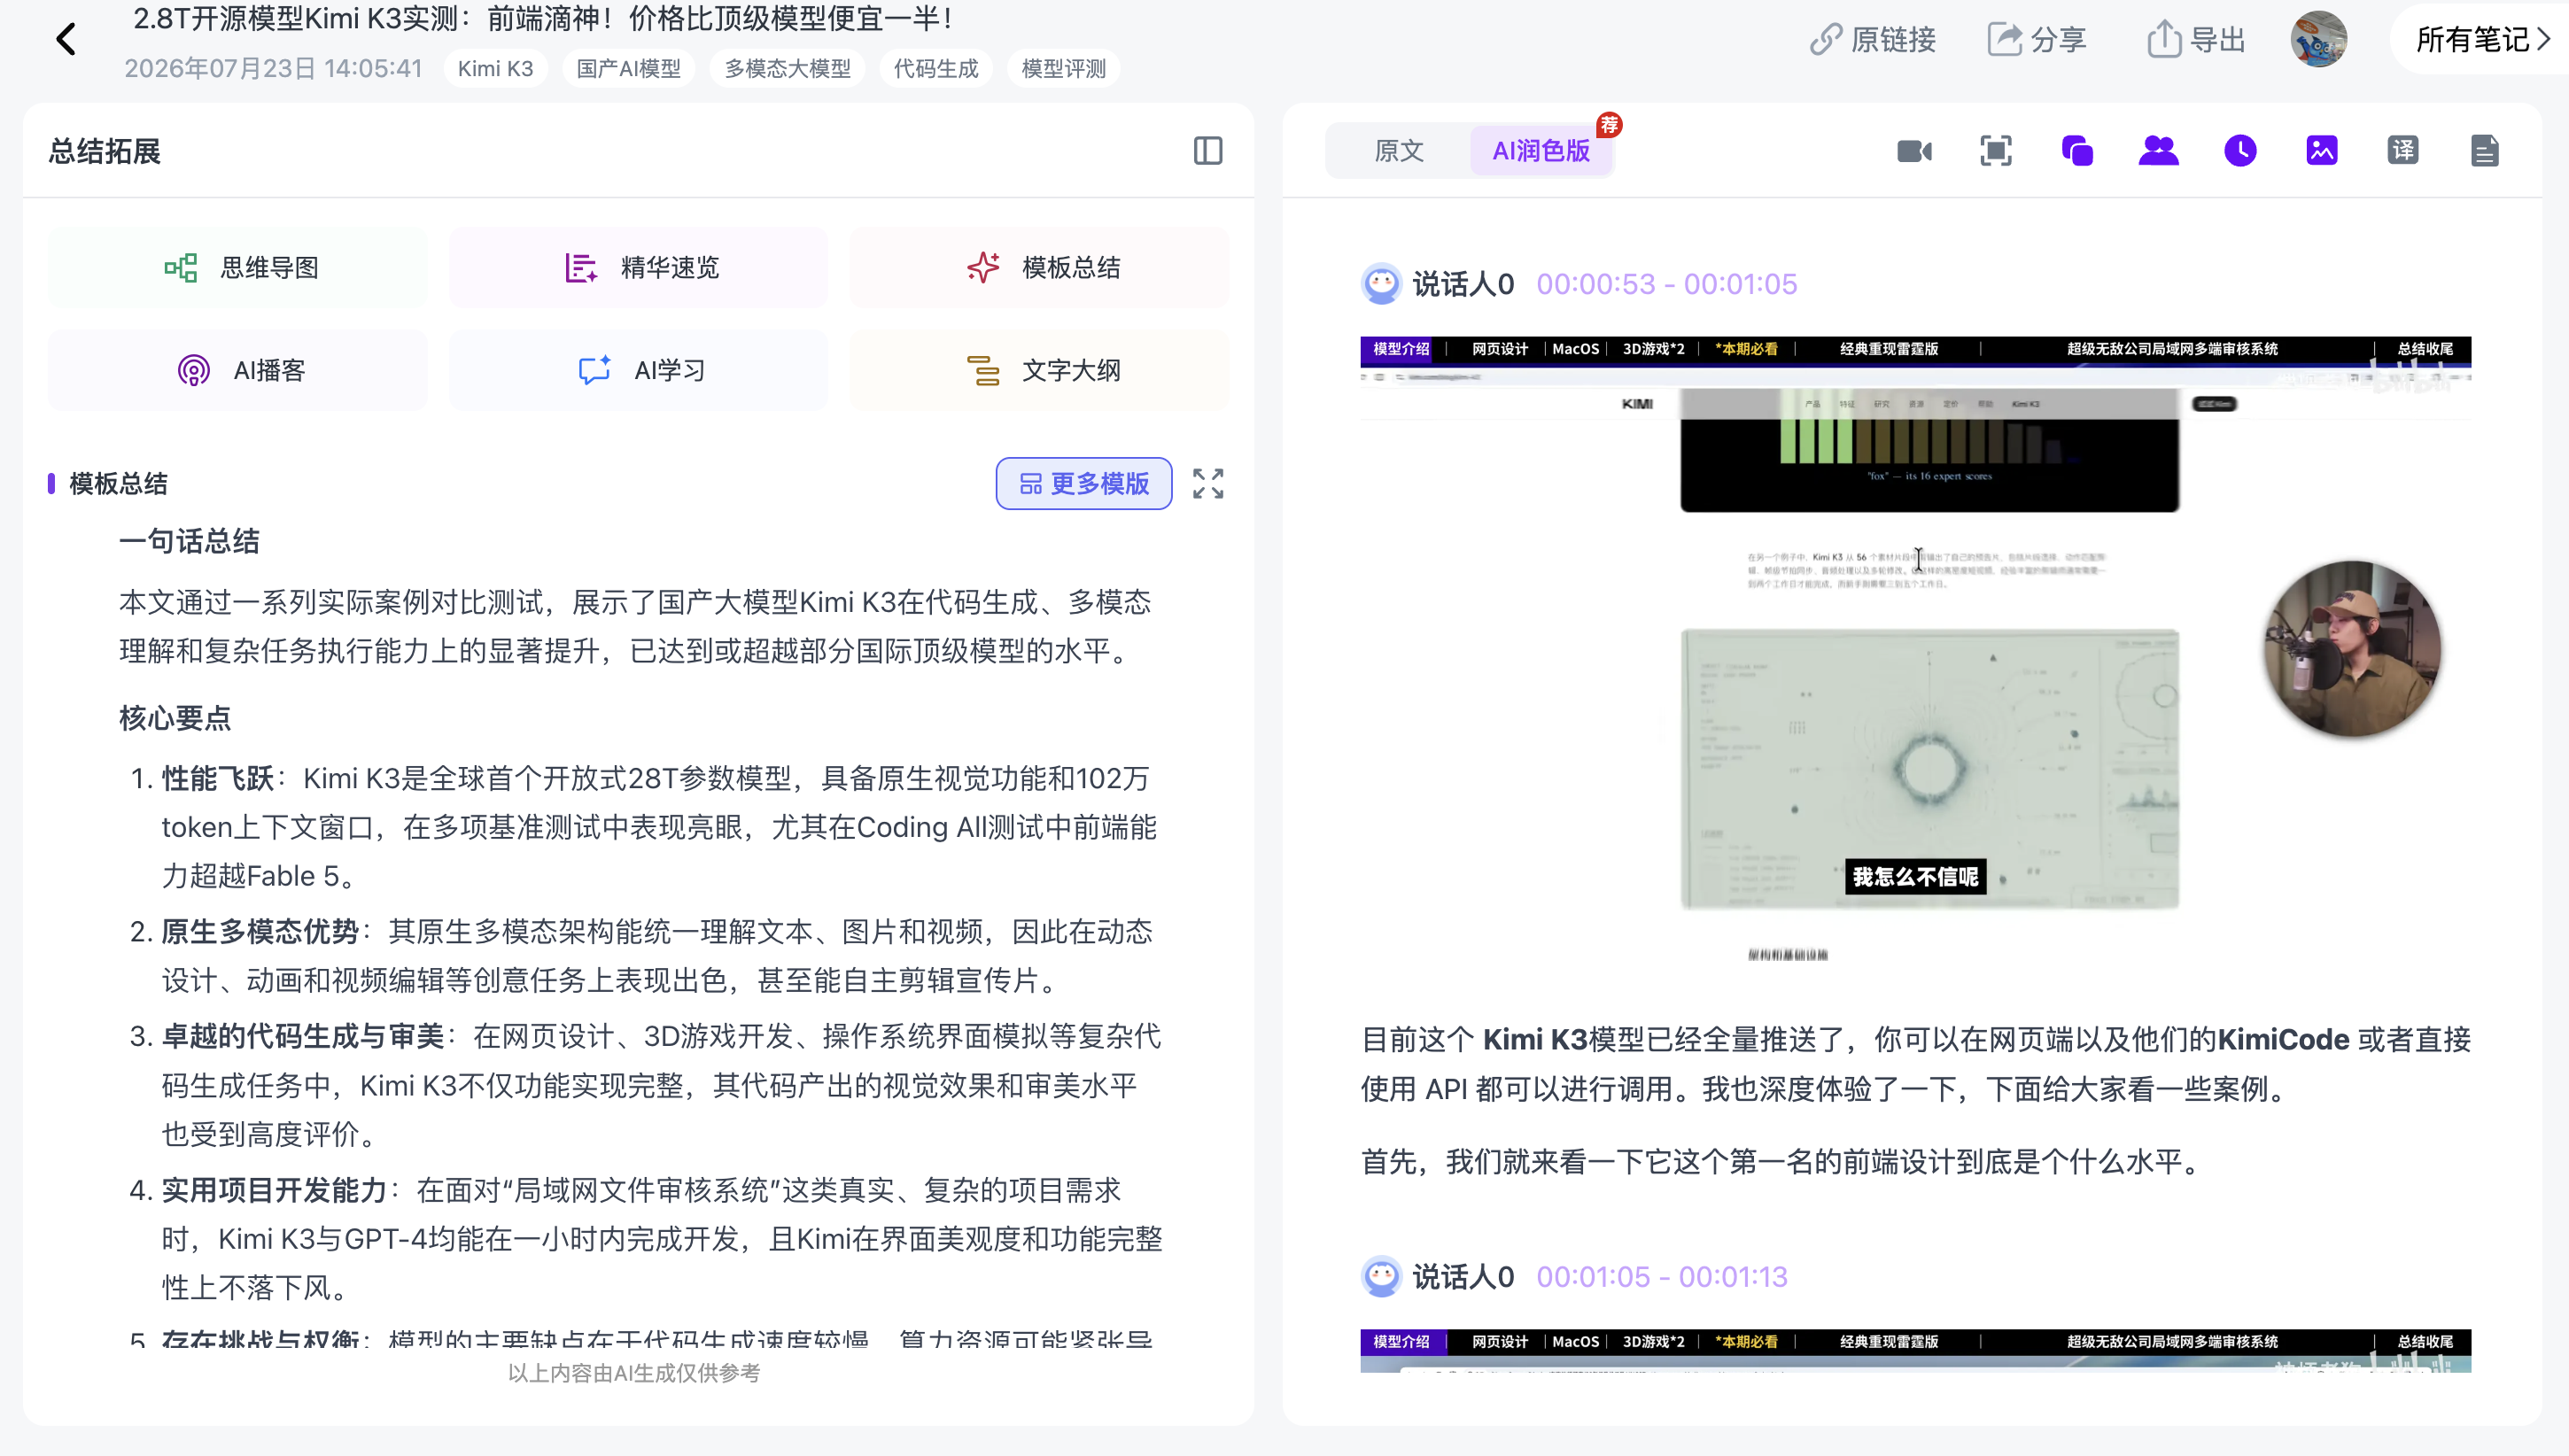Open the second video frame thumbnail
The width and height of the screenshot is (2569, 1456).
tap(1915, 1352)
